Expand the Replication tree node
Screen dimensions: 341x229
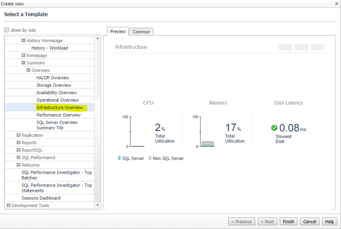[x=19, y=135]
